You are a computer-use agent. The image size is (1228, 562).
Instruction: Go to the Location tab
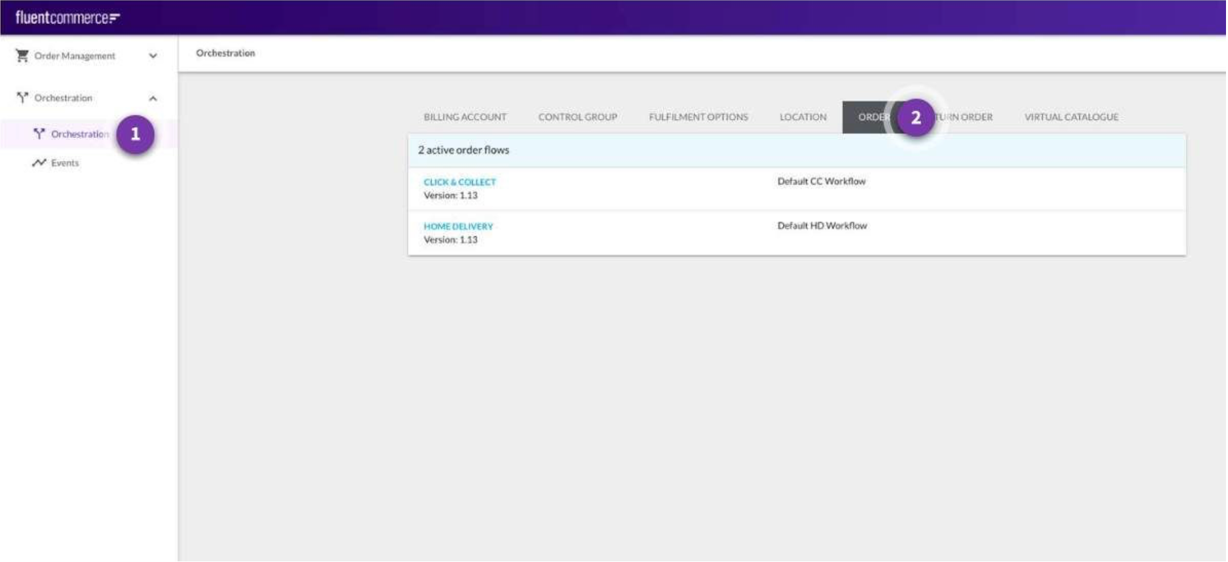click(803, 117)
